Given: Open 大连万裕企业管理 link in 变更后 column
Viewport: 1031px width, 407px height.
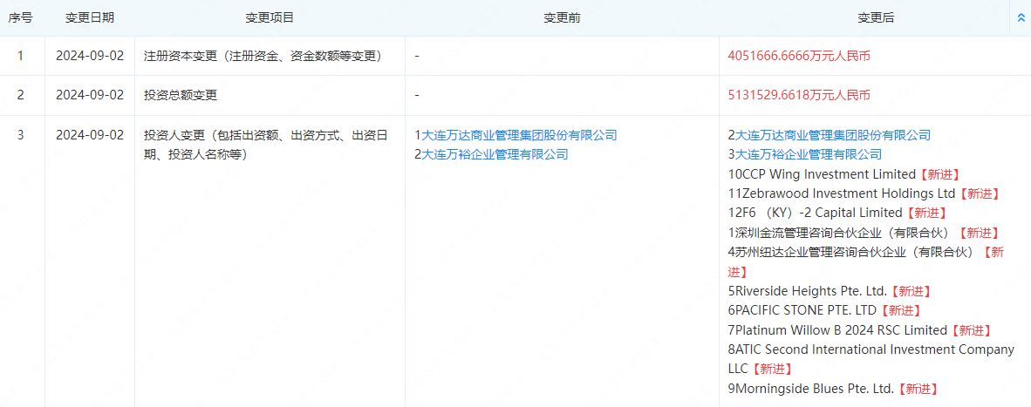Looking at the screenshot, I should (809, 154).
